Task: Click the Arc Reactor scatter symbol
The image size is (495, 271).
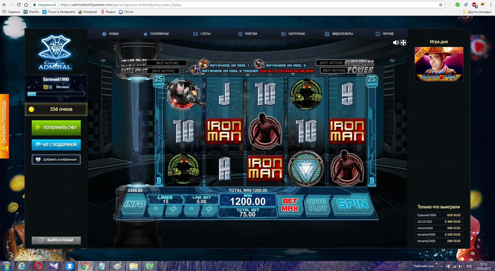Action: pyautogui.click(x=306, y=168)
